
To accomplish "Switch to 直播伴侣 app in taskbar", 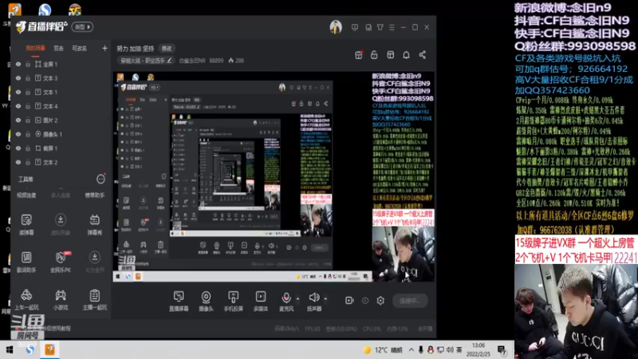I will point(49,349).
